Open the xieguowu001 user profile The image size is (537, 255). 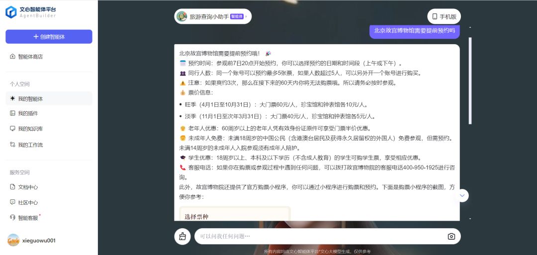[31, 240]
